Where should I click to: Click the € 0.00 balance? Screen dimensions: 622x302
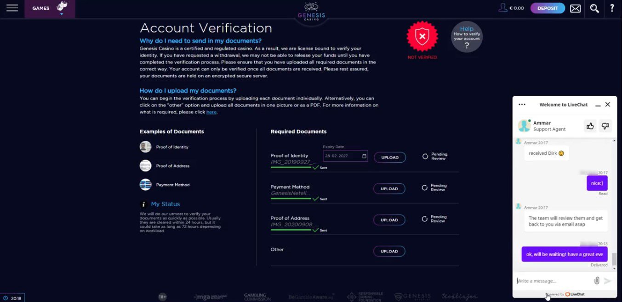517,8
